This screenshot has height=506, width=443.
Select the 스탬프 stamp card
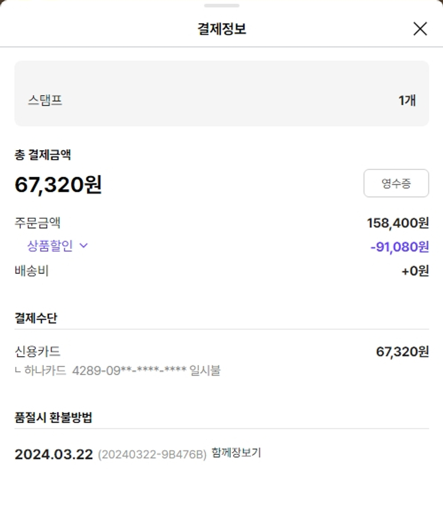coord(221,94)
